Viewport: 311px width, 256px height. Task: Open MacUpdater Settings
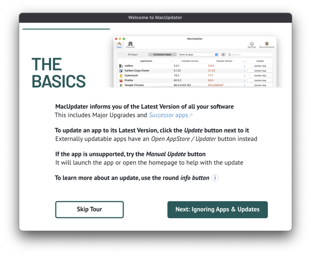coord(251,44)
